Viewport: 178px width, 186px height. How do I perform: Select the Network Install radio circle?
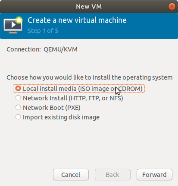click(x=18, y=98)
